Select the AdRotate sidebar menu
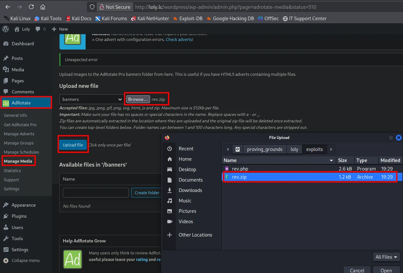 [26, 103]
